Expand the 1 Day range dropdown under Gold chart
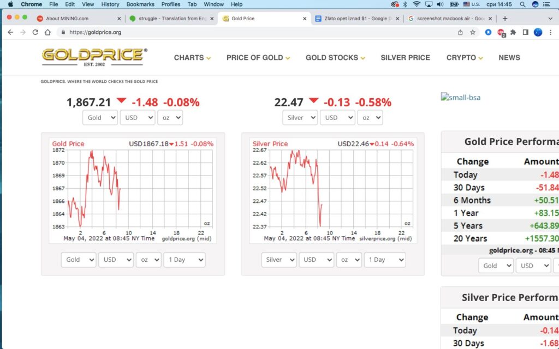The image size is (559, 349). 185,260
